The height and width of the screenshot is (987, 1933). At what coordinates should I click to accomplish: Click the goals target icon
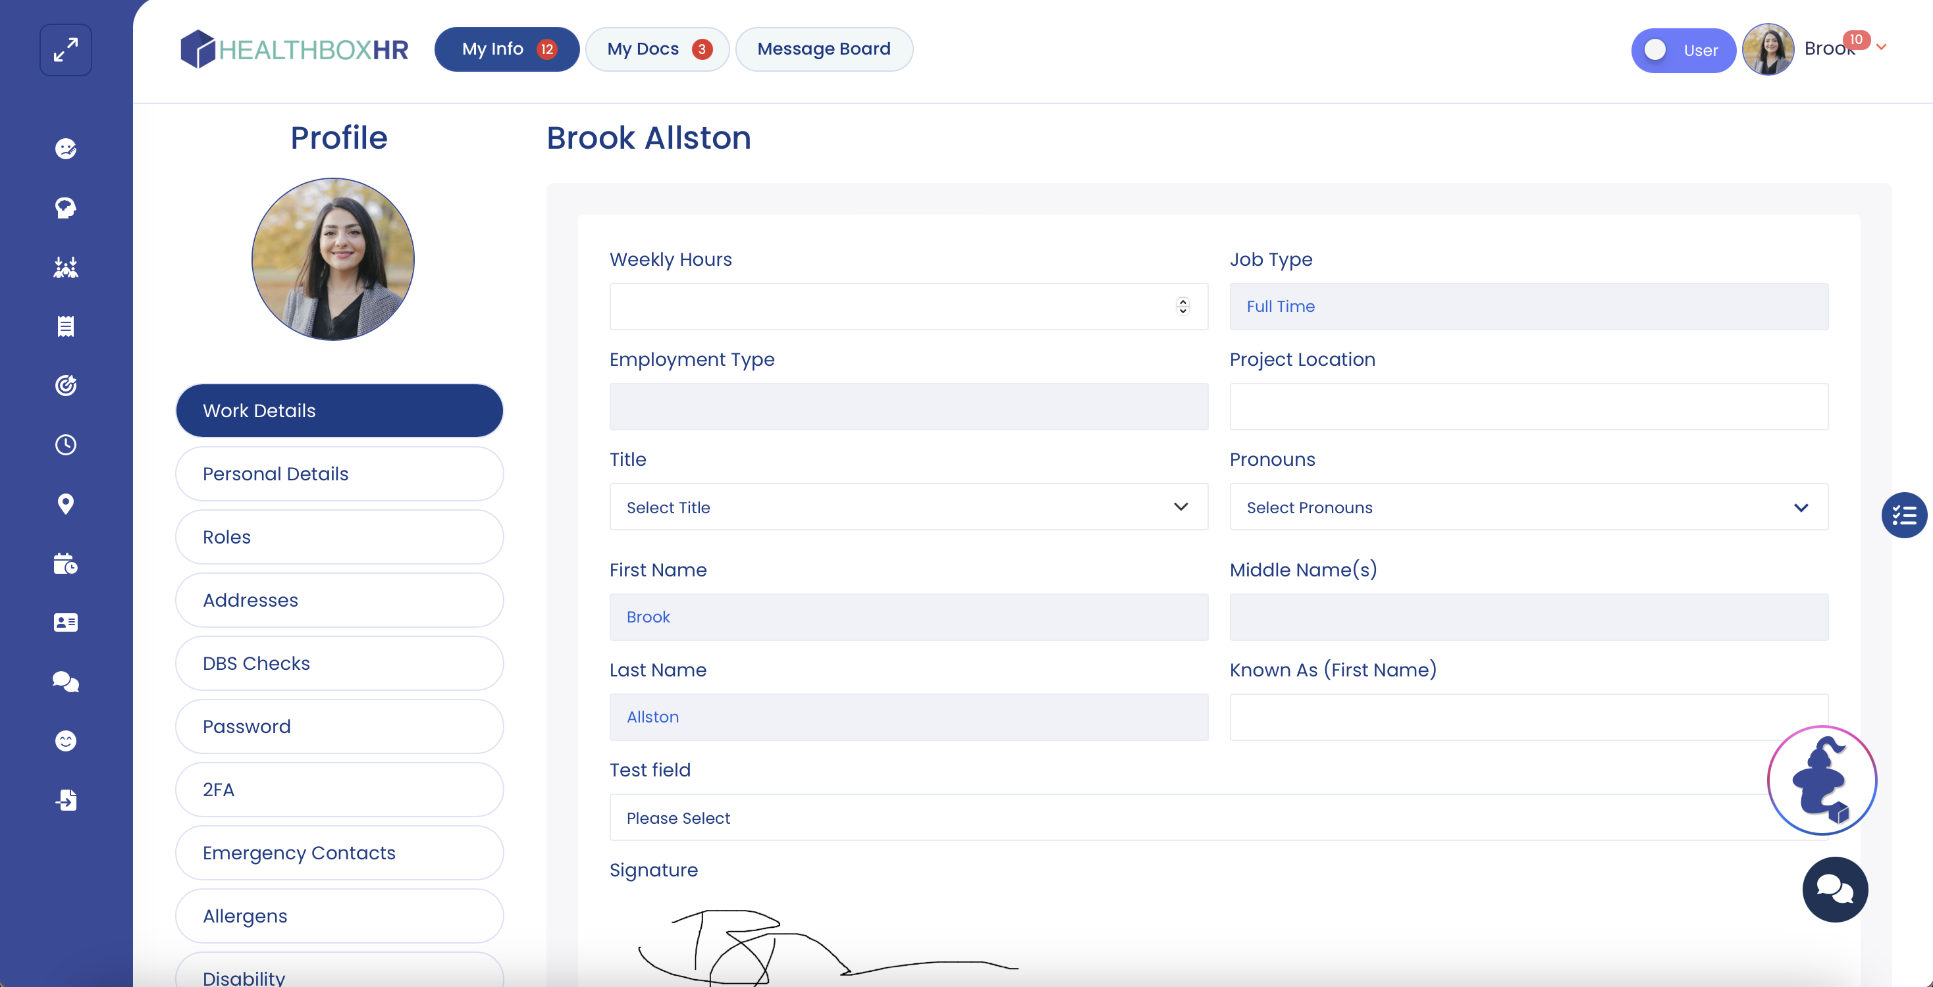(x=65, y=385)
